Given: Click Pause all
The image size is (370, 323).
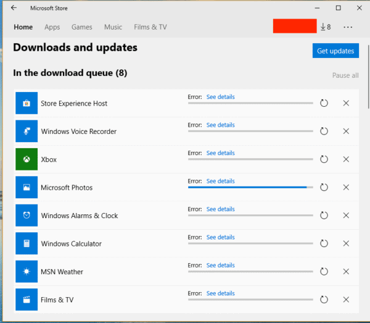Looking at the screenshot, I should tap(345, 75).
